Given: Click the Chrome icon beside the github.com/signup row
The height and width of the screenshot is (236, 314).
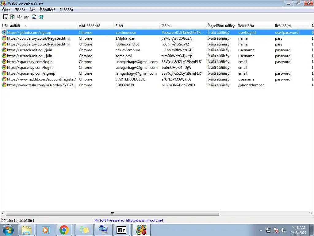Looking at the screenshot, I should (x=4, y=32).
